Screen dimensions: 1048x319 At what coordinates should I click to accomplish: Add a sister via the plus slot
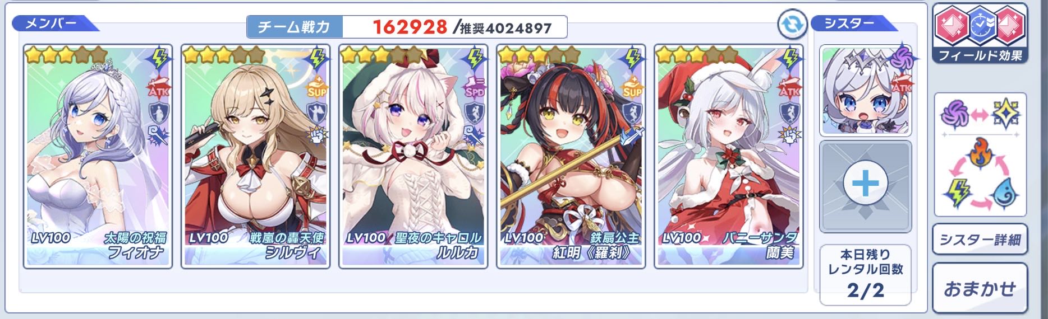(x=865, y=186)
